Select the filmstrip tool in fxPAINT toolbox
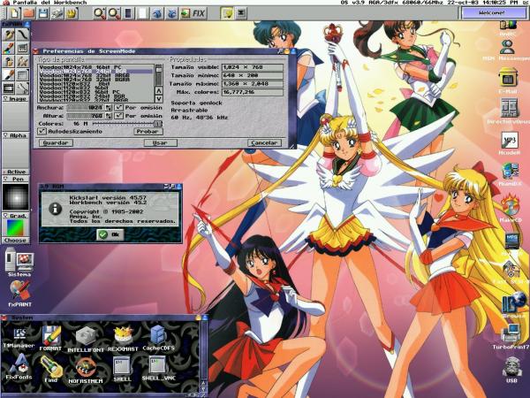Viewport: 530px width, 398px height. pos(9,88)
